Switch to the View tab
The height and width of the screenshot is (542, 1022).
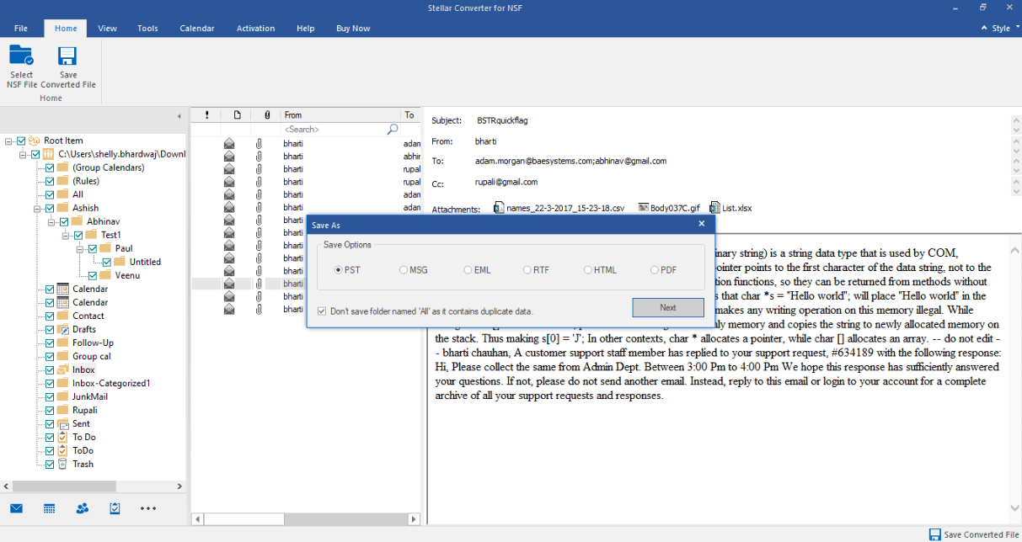click(x=106, y=28)
